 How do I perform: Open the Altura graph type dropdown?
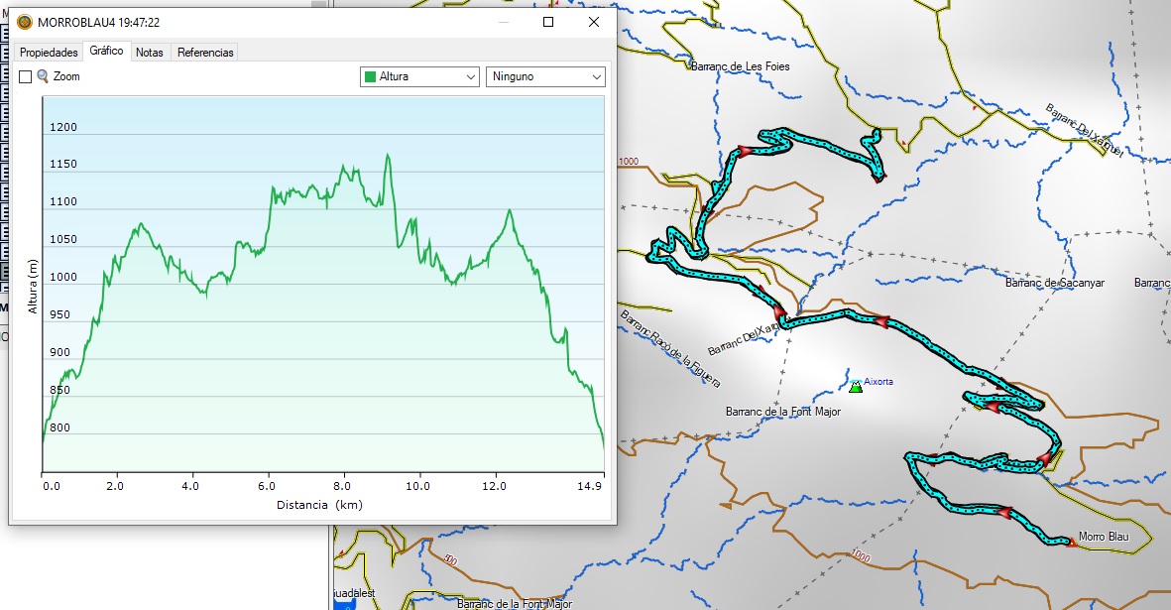tap(419, 76)
